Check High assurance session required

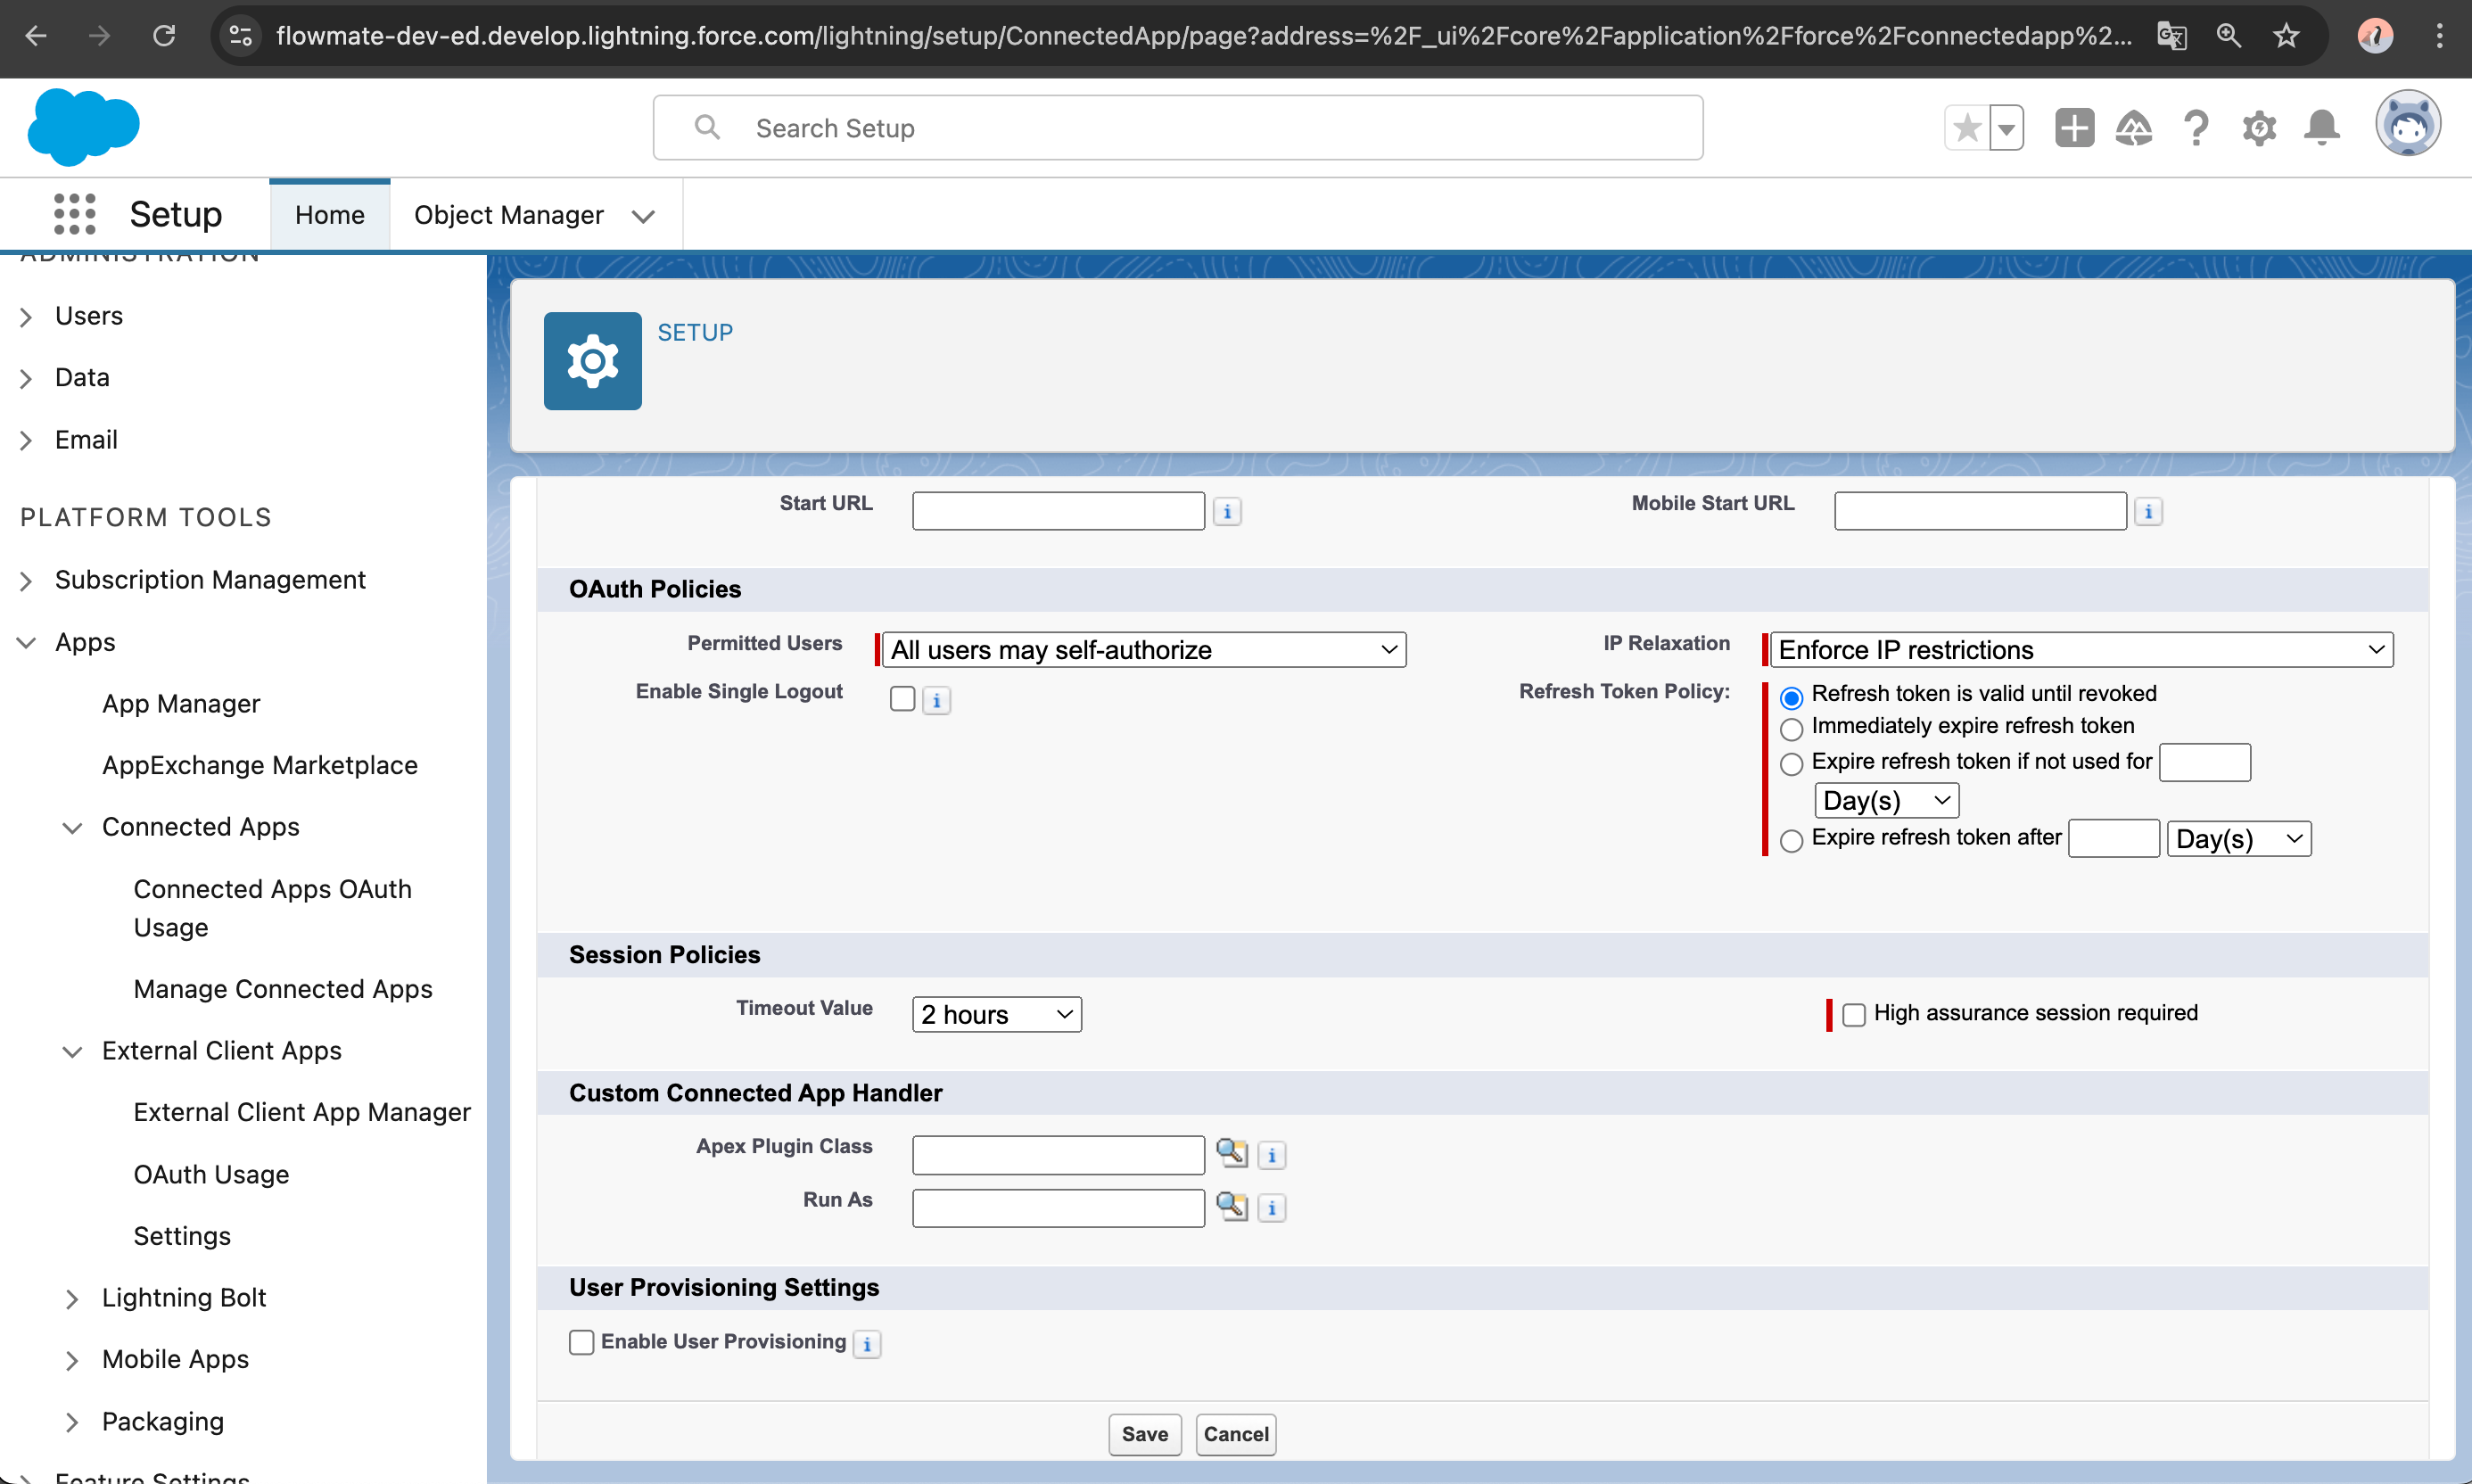click(x=1853, y=1014)
